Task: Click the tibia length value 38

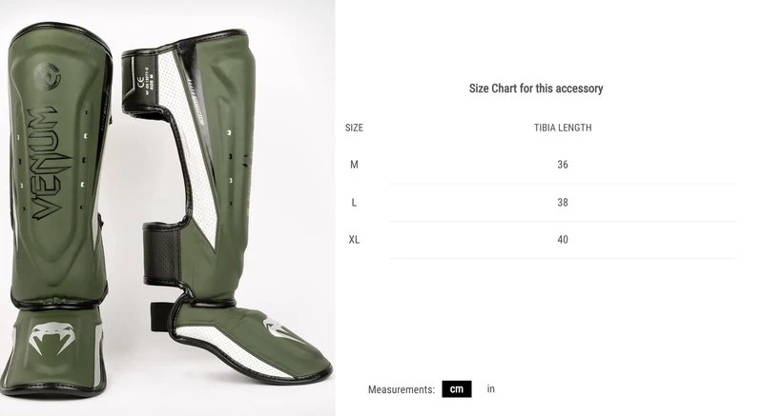Action: point(563,203)
